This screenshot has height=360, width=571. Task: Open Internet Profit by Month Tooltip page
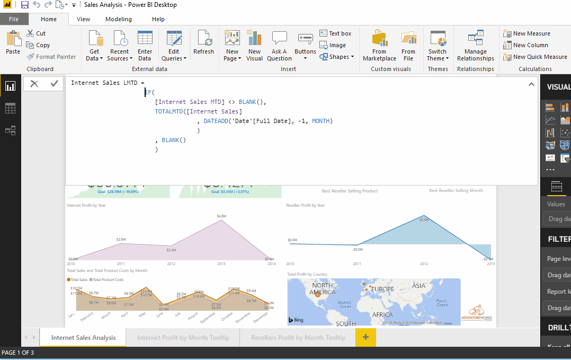point(183,337)
